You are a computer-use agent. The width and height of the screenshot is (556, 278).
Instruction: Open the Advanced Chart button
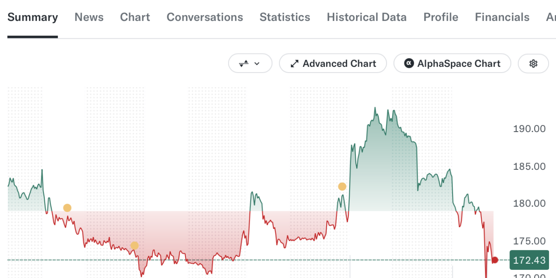pos(333,63)
